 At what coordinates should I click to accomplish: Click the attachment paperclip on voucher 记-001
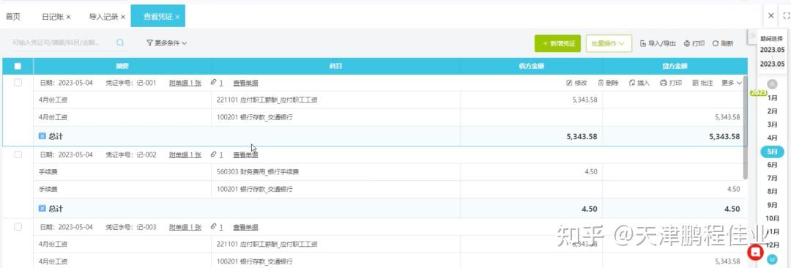coord(214,83)
